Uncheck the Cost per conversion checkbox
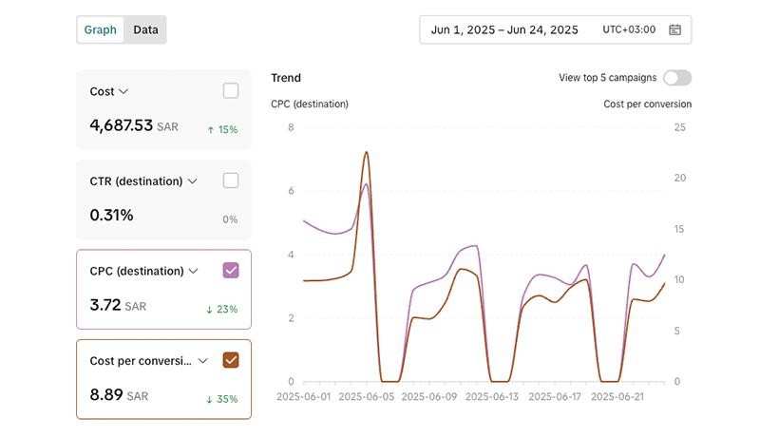Viewport: 760px width, 437px height. (x=231, y=360)
